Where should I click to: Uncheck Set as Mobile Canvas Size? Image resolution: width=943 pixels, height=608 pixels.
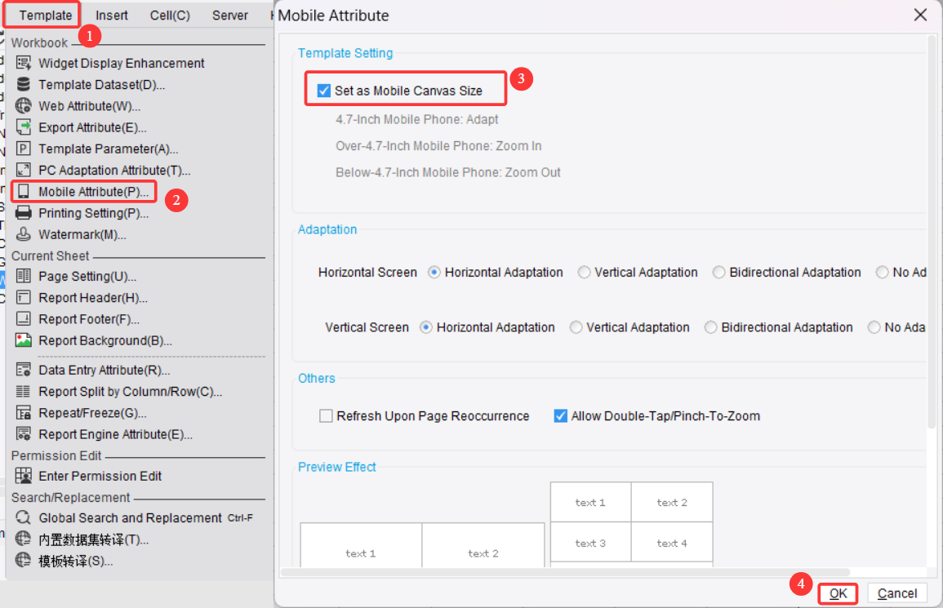point(324,91)
